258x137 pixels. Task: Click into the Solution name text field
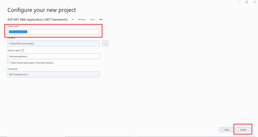(x=53, y=56)
